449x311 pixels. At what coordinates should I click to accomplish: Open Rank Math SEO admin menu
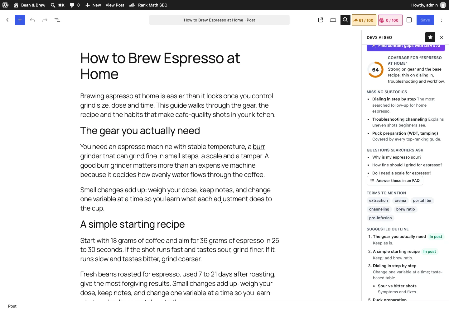[x=148, y=5]
